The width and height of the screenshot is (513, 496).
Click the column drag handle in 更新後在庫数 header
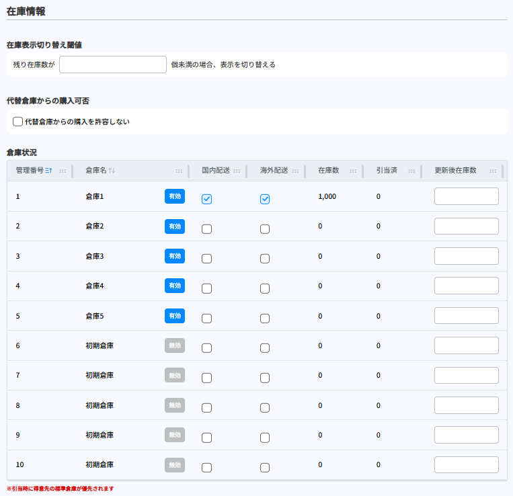494,171
